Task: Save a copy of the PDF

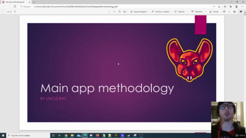Action: (x=234, y=11)
